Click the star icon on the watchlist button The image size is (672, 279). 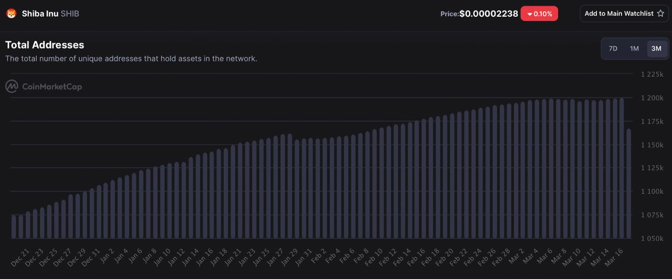tap(660, 13)
